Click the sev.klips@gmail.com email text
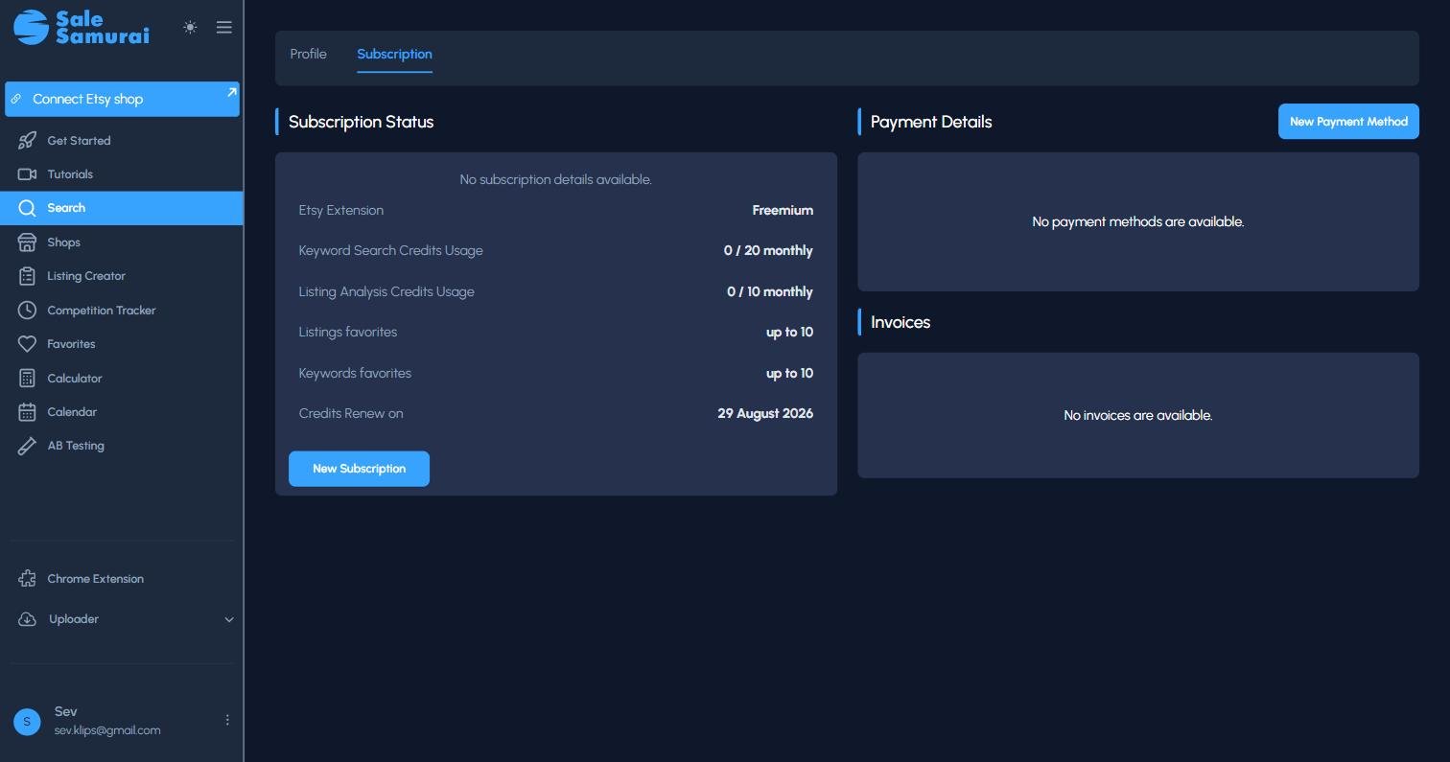Screen dimensions: 1450x762 point(107,730)
